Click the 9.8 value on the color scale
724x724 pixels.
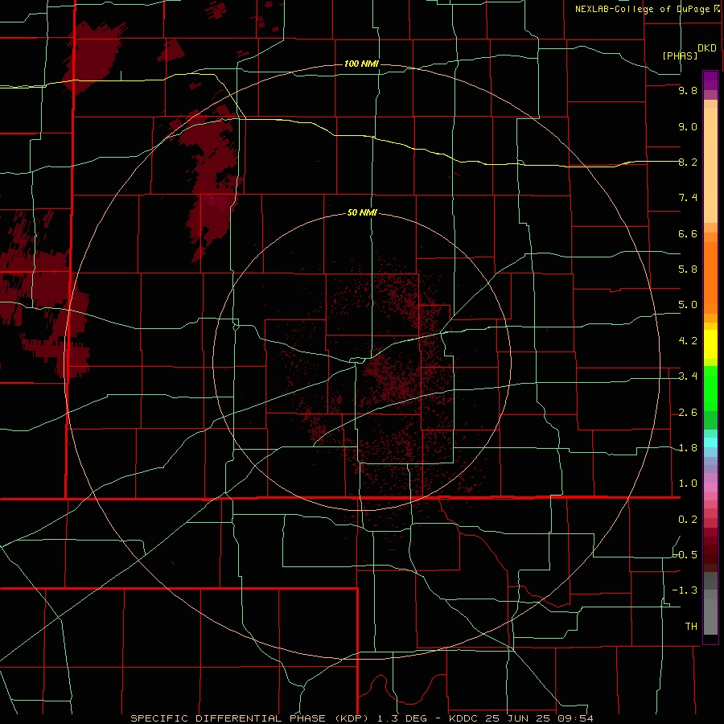[688, 90]
